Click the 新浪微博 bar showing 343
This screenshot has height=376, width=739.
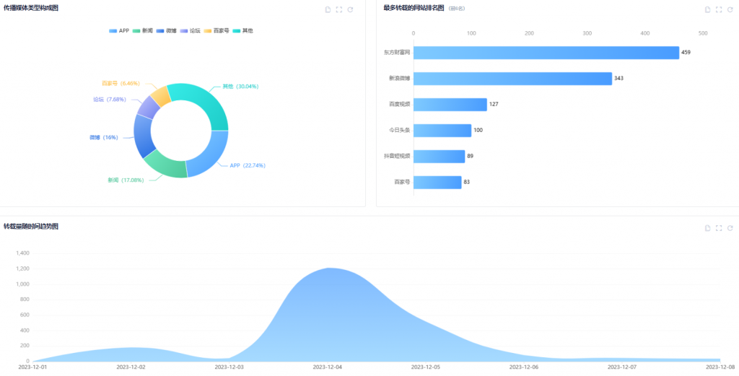coord(512,79)
